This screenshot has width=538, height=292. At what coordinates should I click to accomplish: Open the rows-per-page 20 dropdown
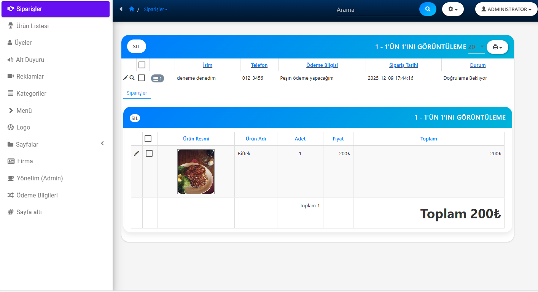click(476, 47)
